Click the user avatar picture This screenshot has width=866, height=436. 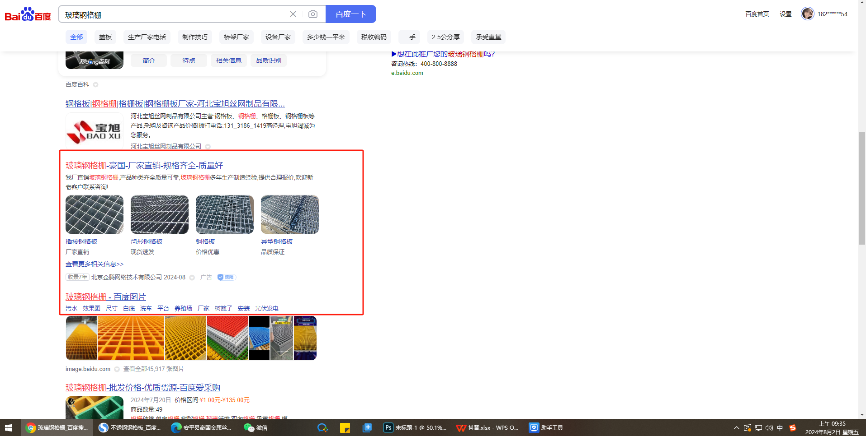[x=807, y=14]
